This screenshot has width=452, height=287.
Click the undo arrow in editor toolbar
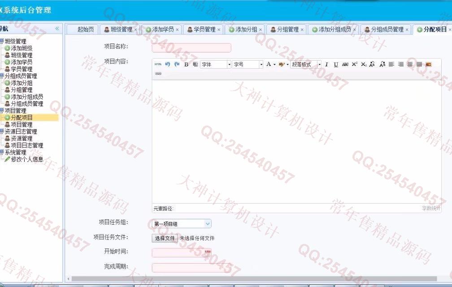click(168, 64)
